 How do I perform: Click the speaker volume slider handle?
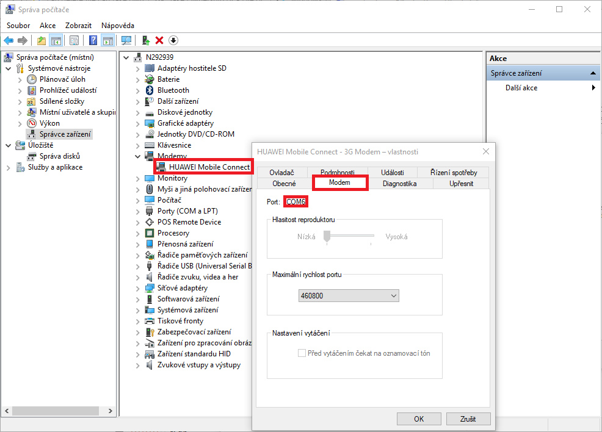pos(327,236)
